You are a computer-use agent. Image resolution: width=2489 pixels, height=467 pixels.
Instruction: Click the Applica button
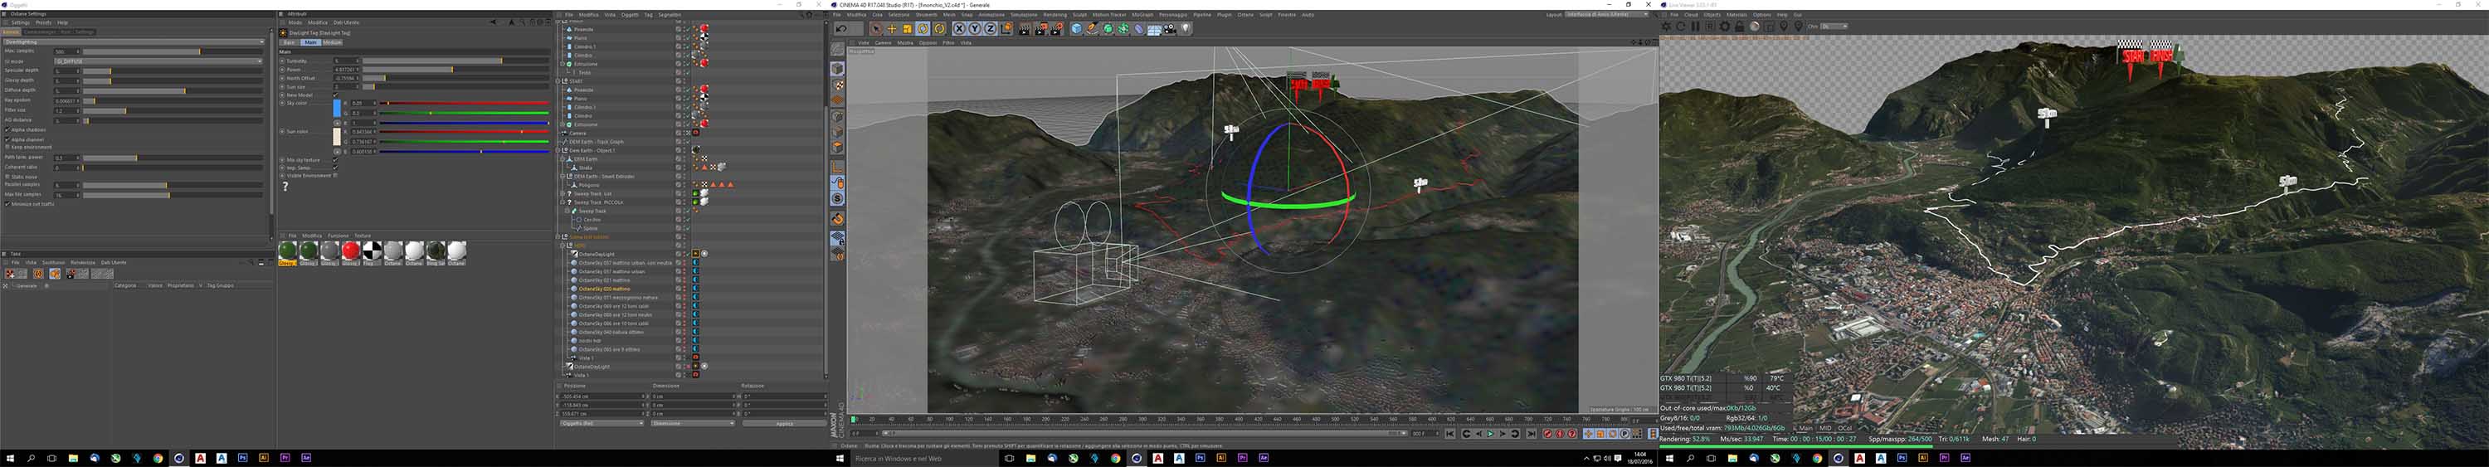click(x=785, y=424)
